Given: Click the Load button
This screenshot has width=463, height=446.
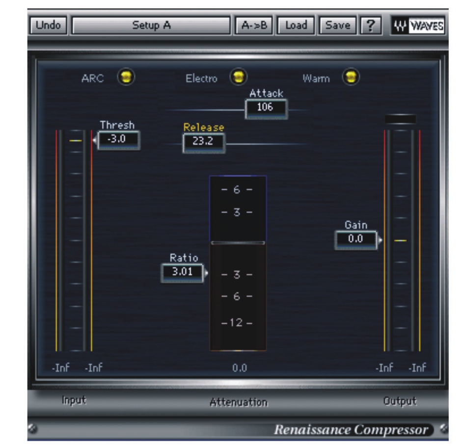Looking at the screenshot, I should pos(296,26).
